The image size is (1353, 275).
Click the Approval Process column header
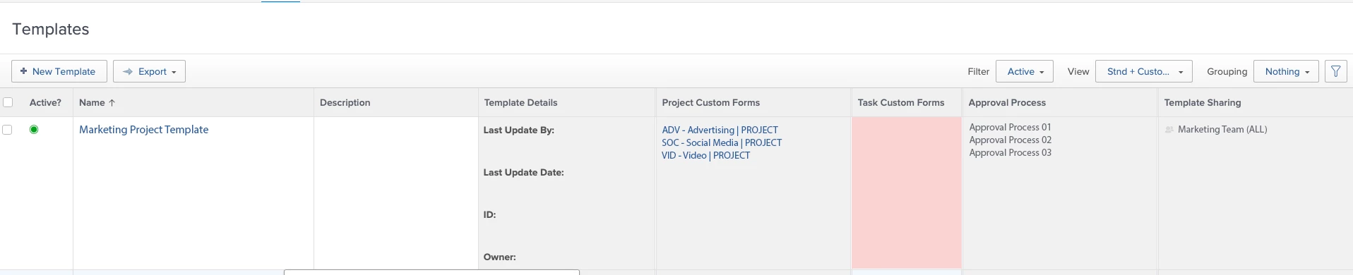tap(1007, 102)
